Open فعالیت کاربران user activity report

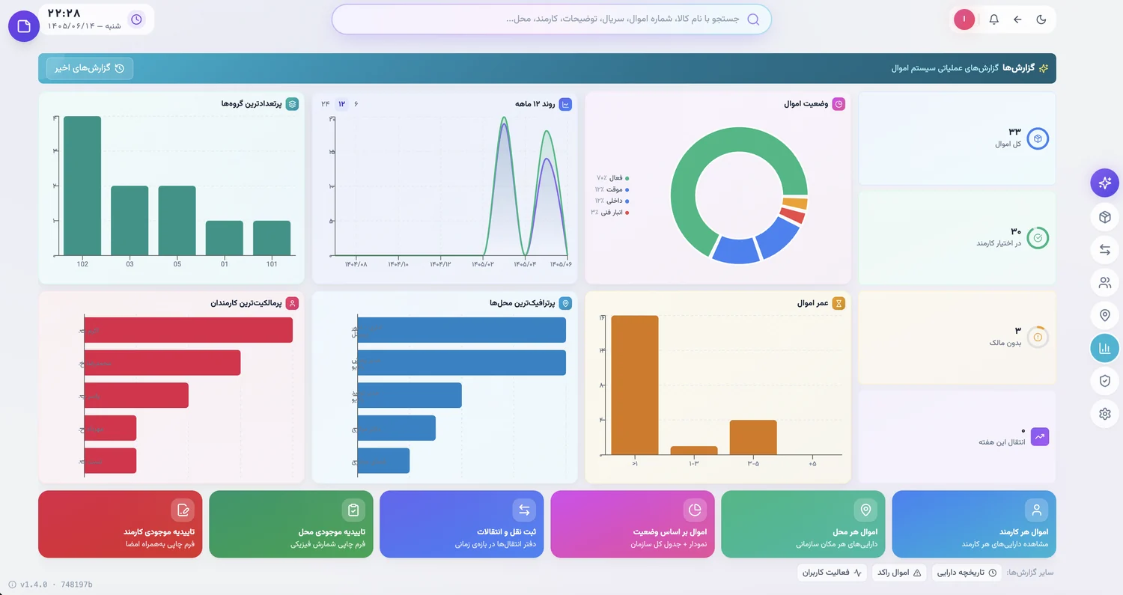(833, 573)
